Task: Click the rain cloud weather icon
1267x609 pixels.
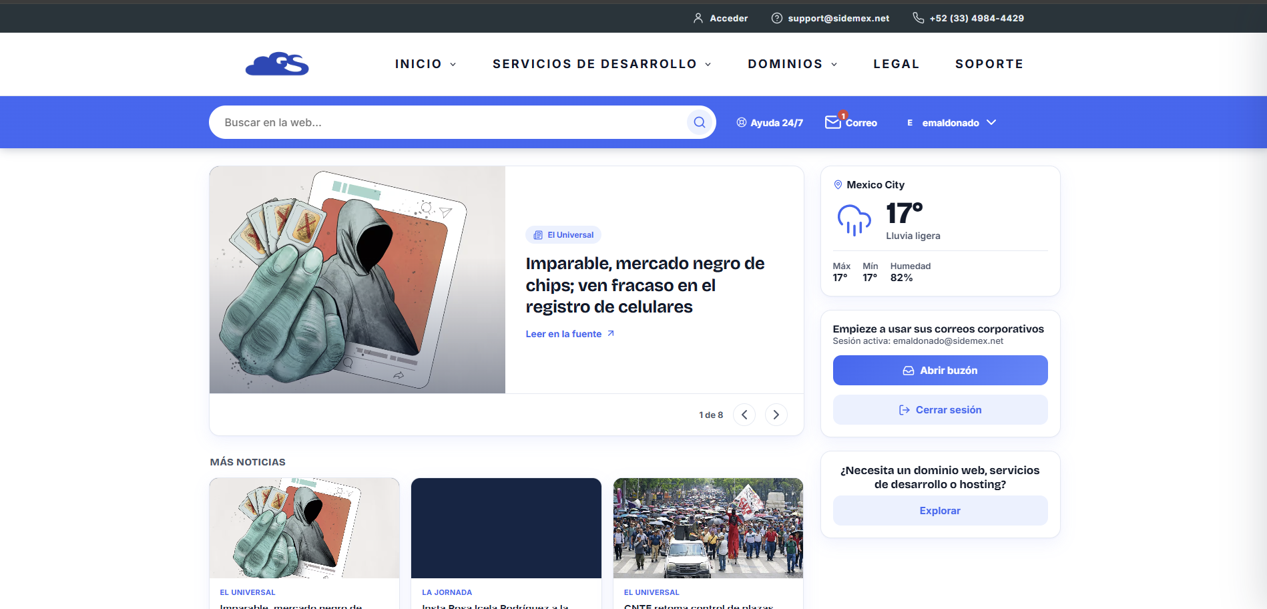Action: (854, 220)
